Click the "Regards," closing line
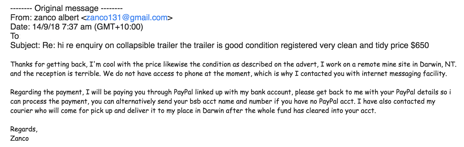The width and height of the screenshot is (464, 147). [24, 129]
